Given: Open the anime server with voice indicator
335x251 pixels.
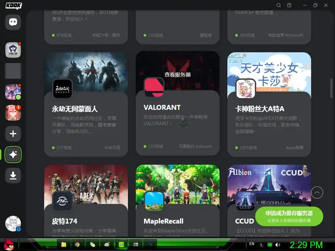Looking at the screenshot, I should pos(13,92).
